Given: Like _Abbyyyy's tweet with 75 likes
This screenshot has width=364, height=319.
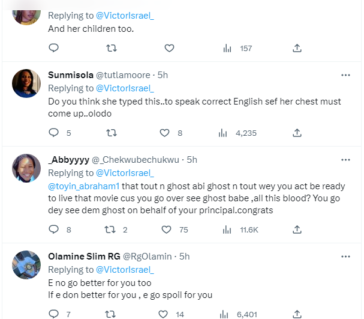Looking at the screenshot, I should 165,229.
